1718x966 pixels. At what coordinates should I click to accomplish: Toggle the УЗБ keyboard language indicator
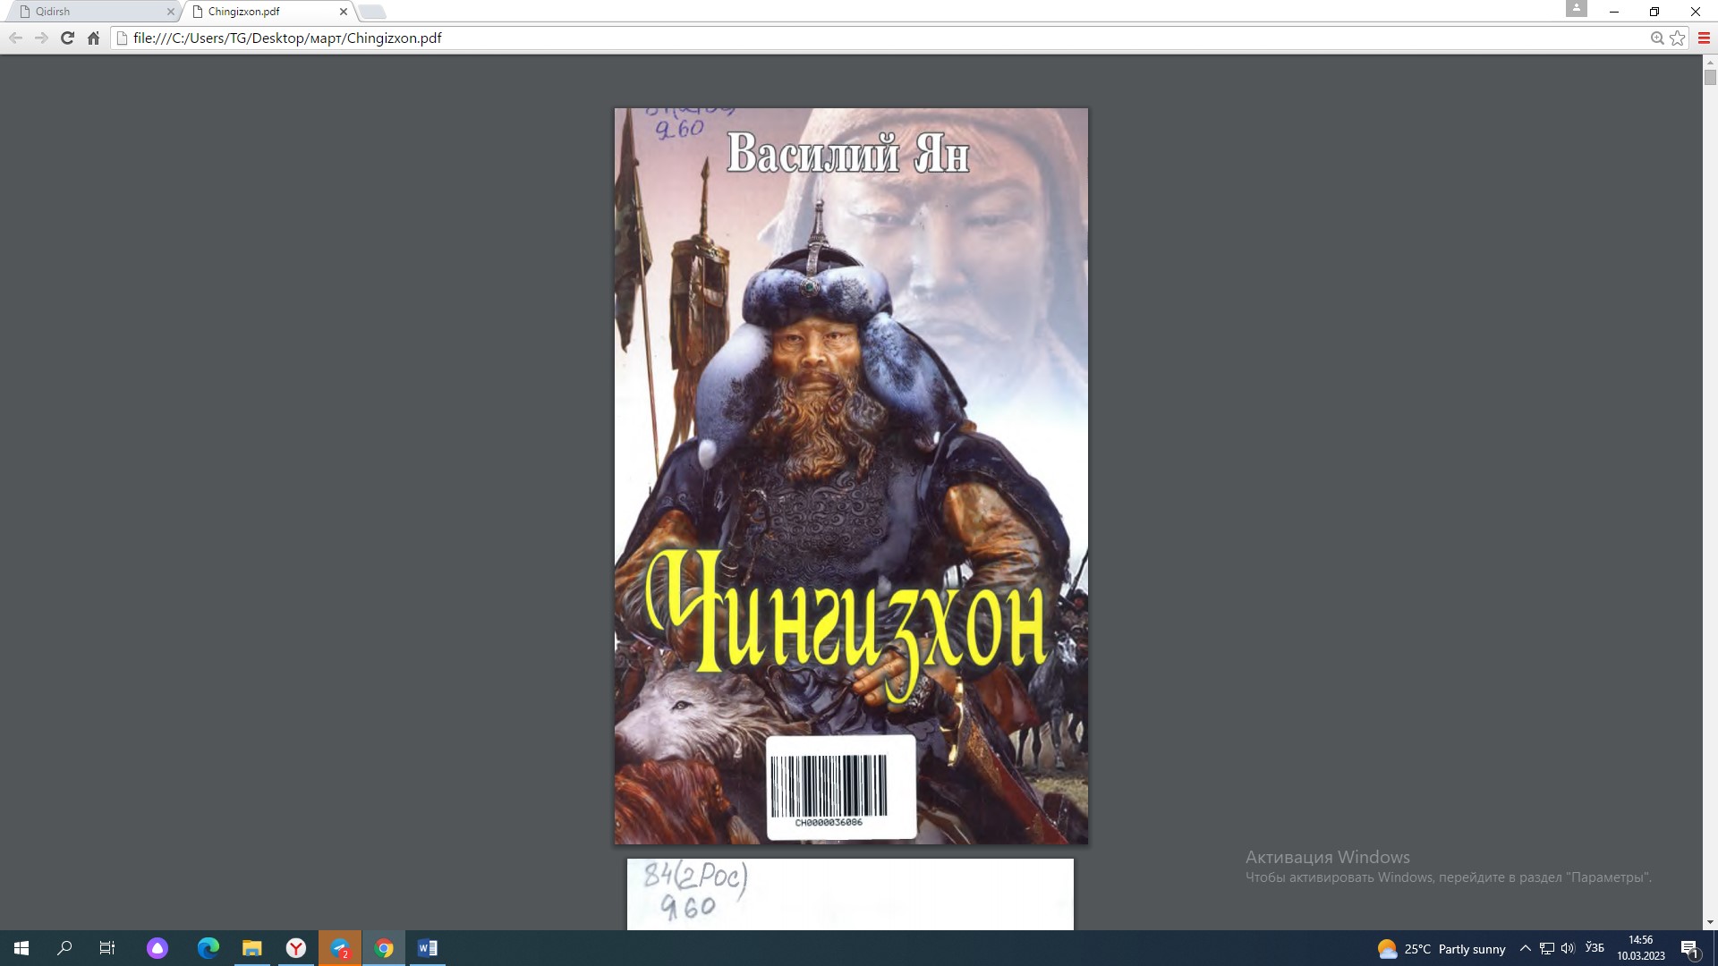(1595, 948)
